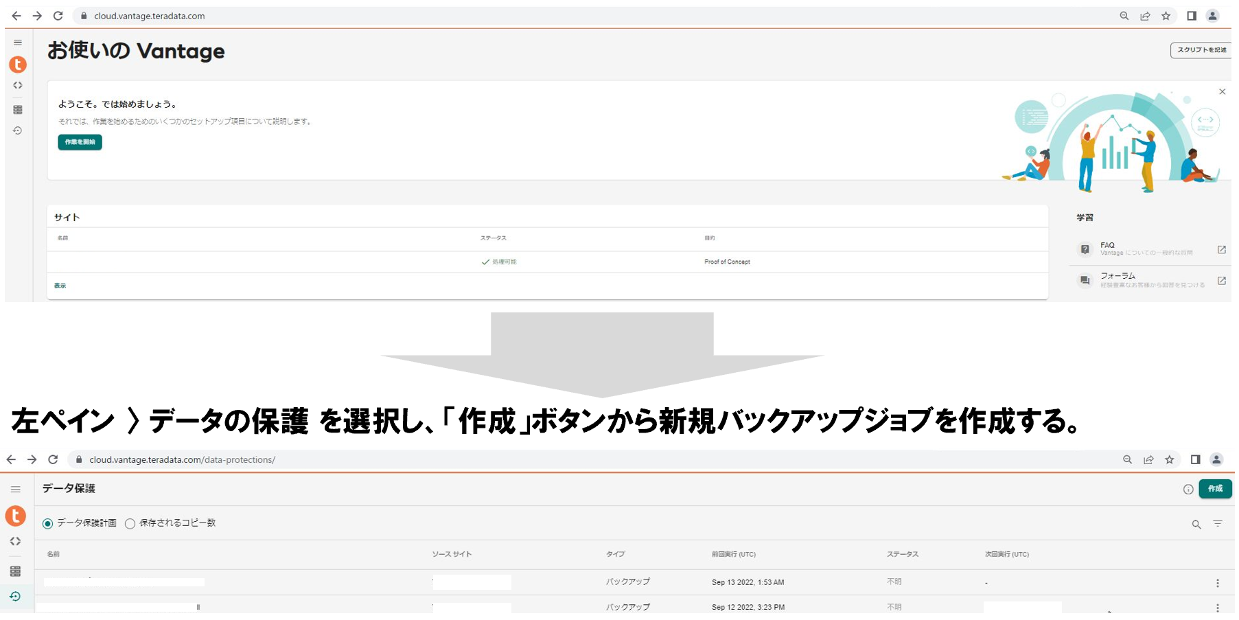Click zoom magnifier in data-protections address bar

pos(1127,459)
